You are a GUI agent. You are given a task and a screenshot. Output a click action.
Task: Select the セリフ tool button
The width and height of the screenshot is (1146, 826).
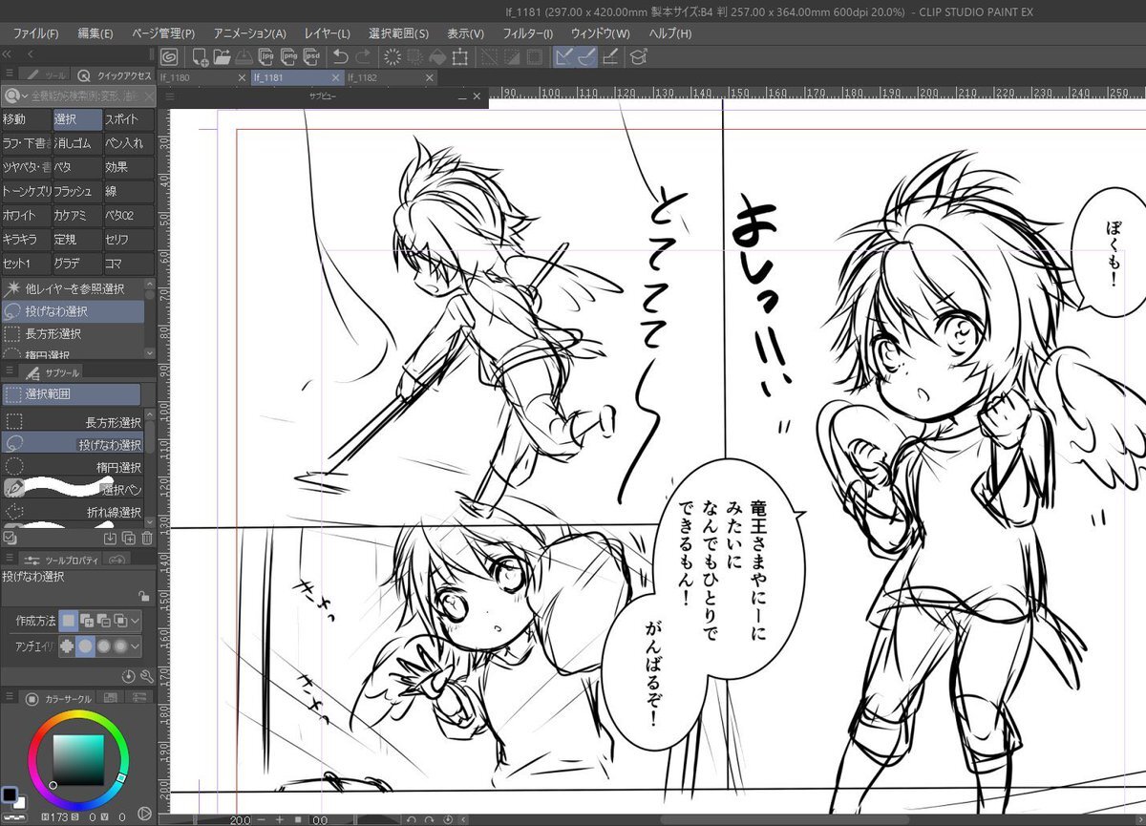click(x=129, y=240)
